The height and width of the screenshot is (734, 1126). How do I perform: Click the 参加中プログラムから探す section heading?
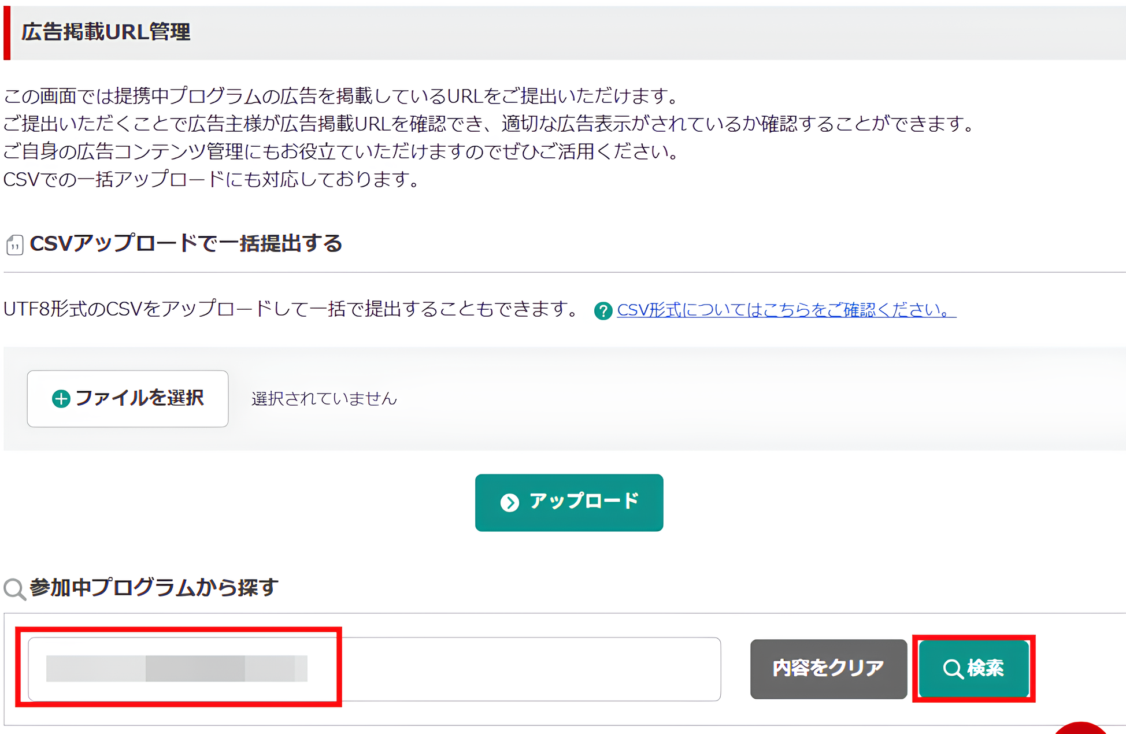[x=154, y=588]
